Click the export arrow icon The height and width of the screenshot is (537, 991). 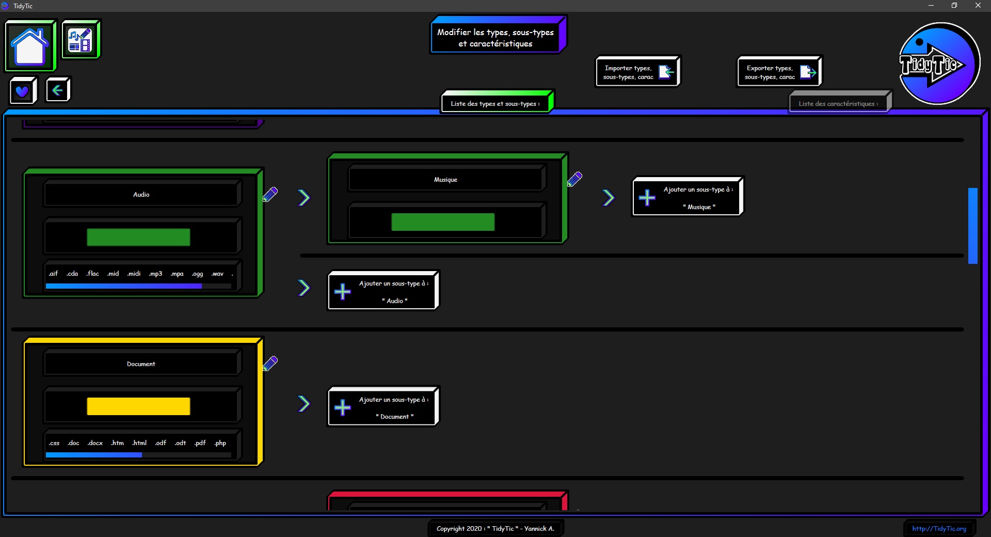click(x=808, y=72)
